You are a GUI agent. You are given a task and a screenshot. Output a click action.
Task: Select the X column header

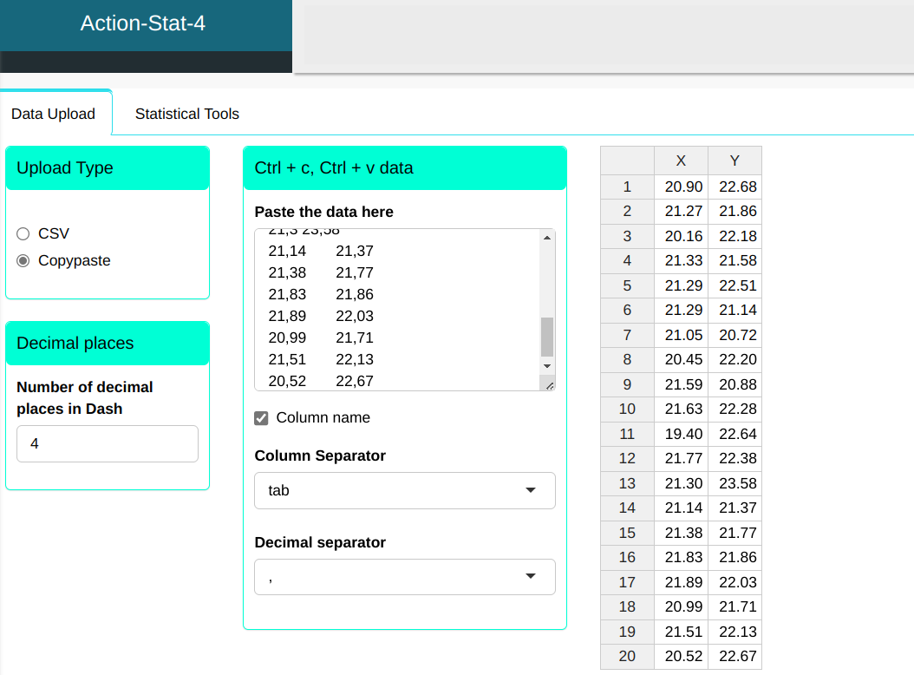(x=681, y=161)
